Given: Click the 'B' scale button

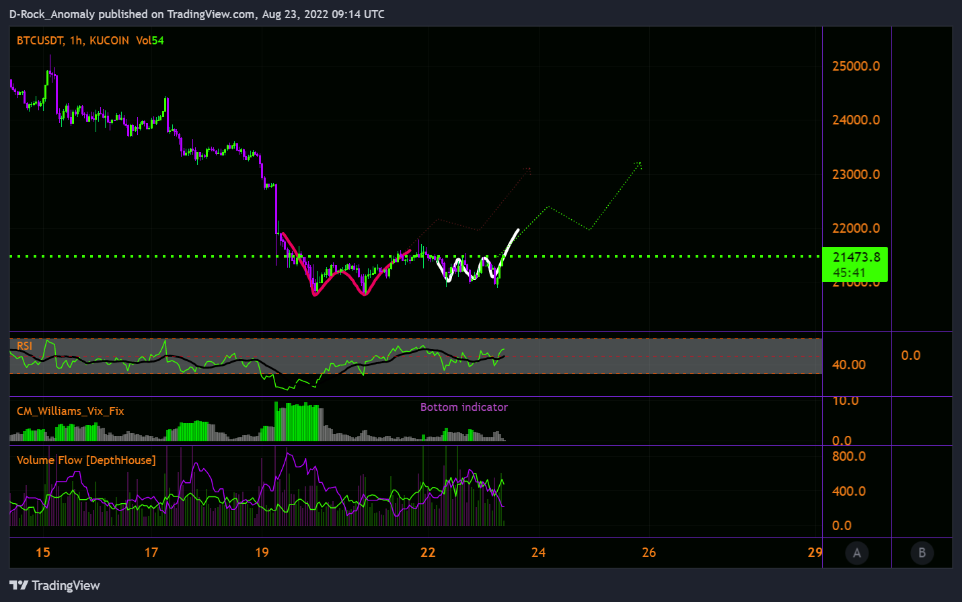Looking at the screenshot, I should [922, 553].
